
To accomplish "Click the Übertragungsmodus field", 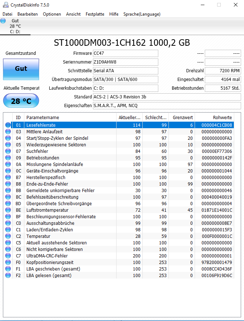I will point(126,80).
